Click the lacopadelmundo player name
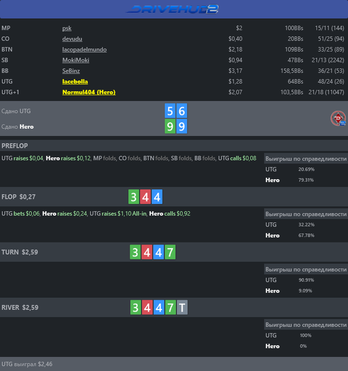This screenshot has width=348, height=371. pyautogui.click(x=84, y=49)
